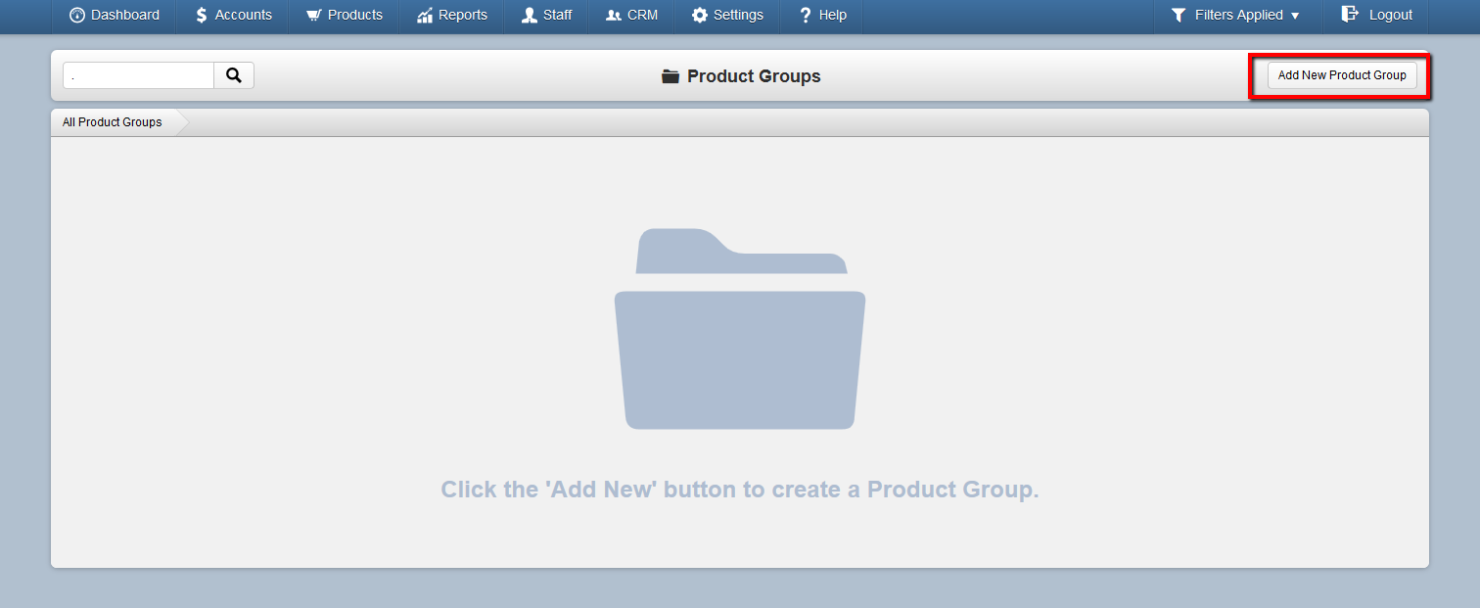The image size is (1480, 608).
Task: Click the Help question mark icon
Action: [x=805, y=15]
